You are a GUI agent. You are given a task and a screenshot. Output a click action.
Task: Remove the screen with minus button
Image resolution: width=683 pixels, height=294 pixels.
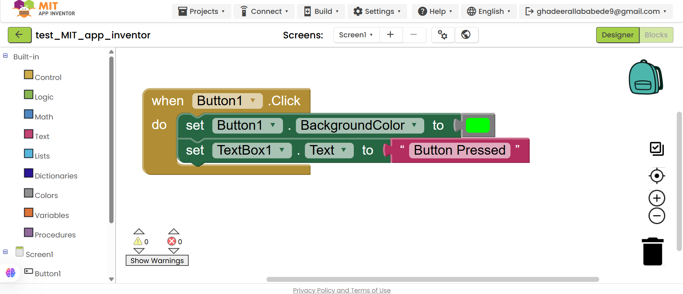click(414, 34)
